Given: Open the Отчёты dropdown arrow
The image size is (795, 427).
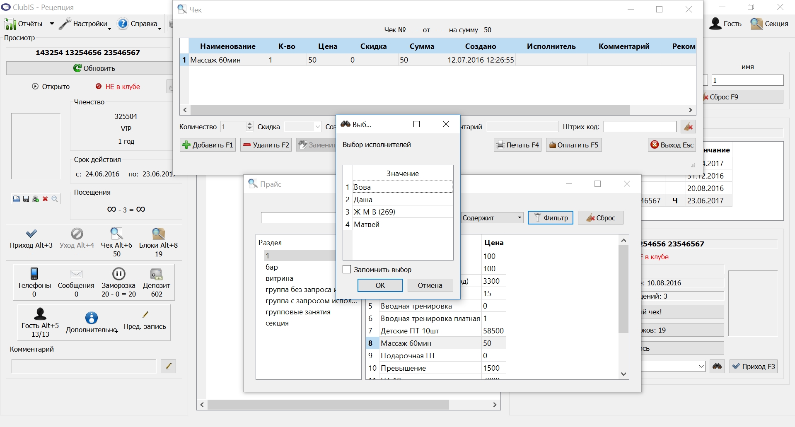Looking at the screenshot, I should (x=52, y=24).
